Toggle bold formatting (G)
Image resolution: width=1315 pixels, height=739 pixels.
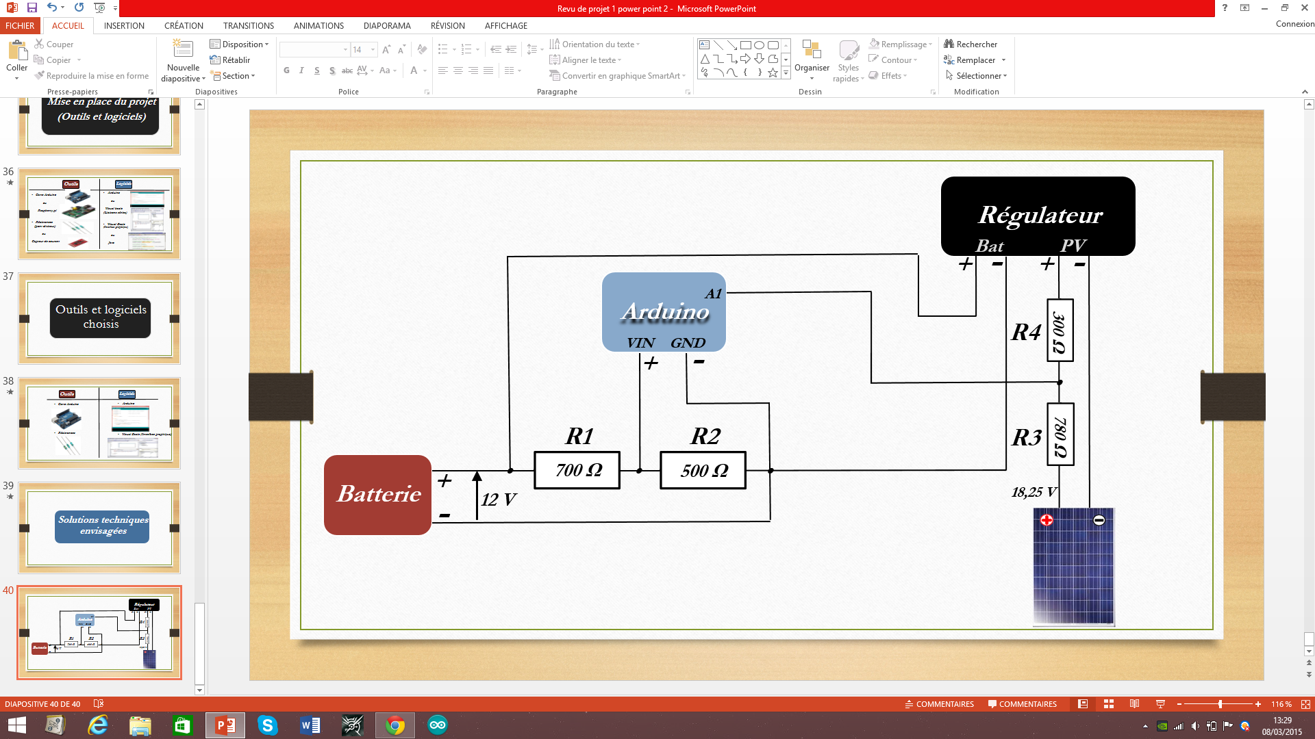click(286, 70)
